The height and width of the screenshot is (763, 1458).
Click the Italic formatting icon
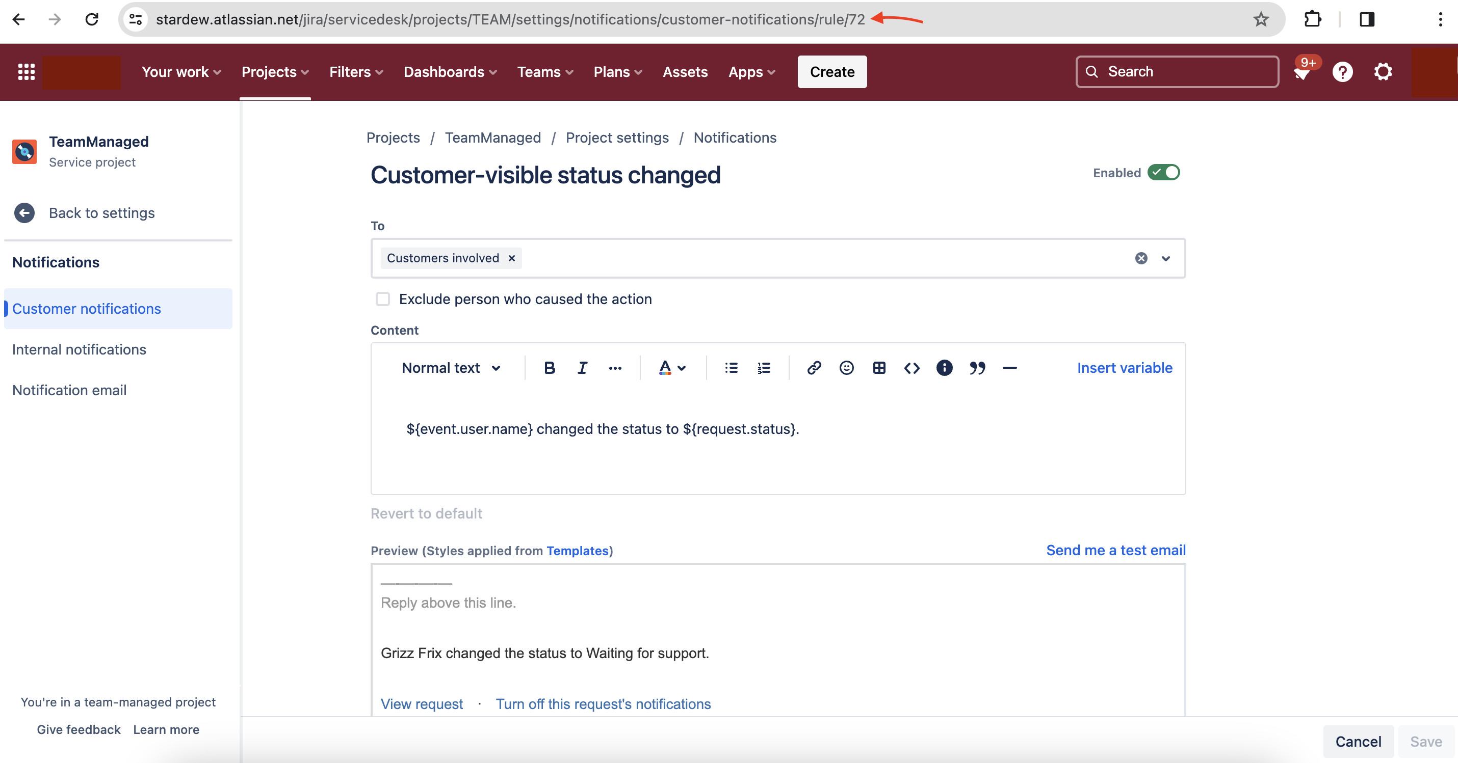582,368
